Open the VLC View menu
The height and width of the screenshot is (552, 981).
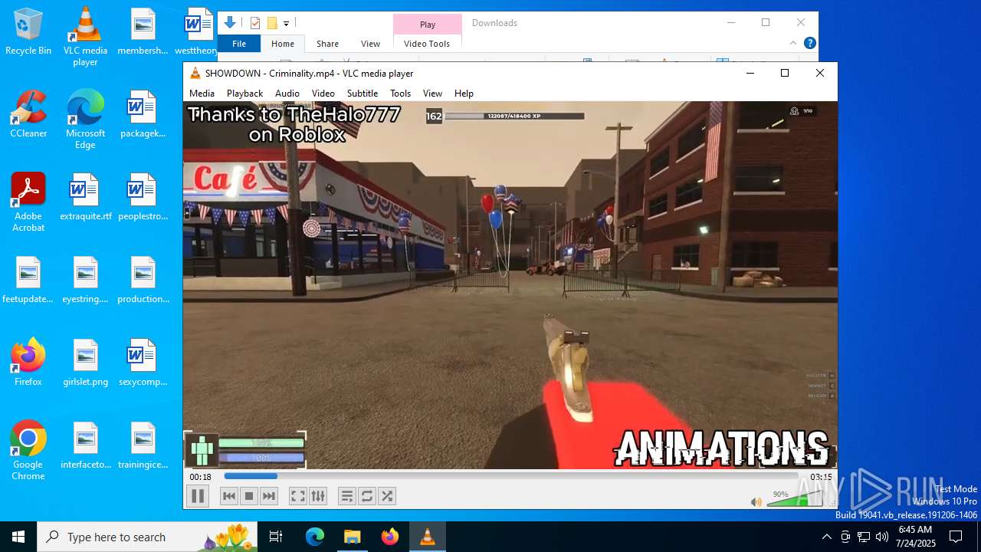coord(432,93)
